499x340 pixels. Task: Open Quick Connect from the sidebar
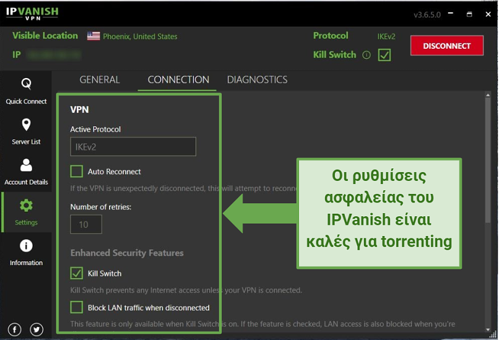click(x=26, y=92)
